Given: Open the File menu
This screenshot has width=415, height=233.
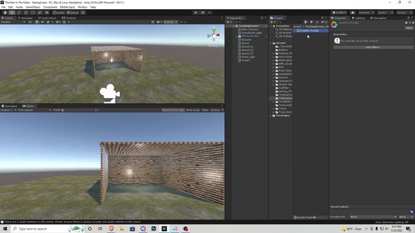Looking at the screenshot, I should click(x=3, y=7).
